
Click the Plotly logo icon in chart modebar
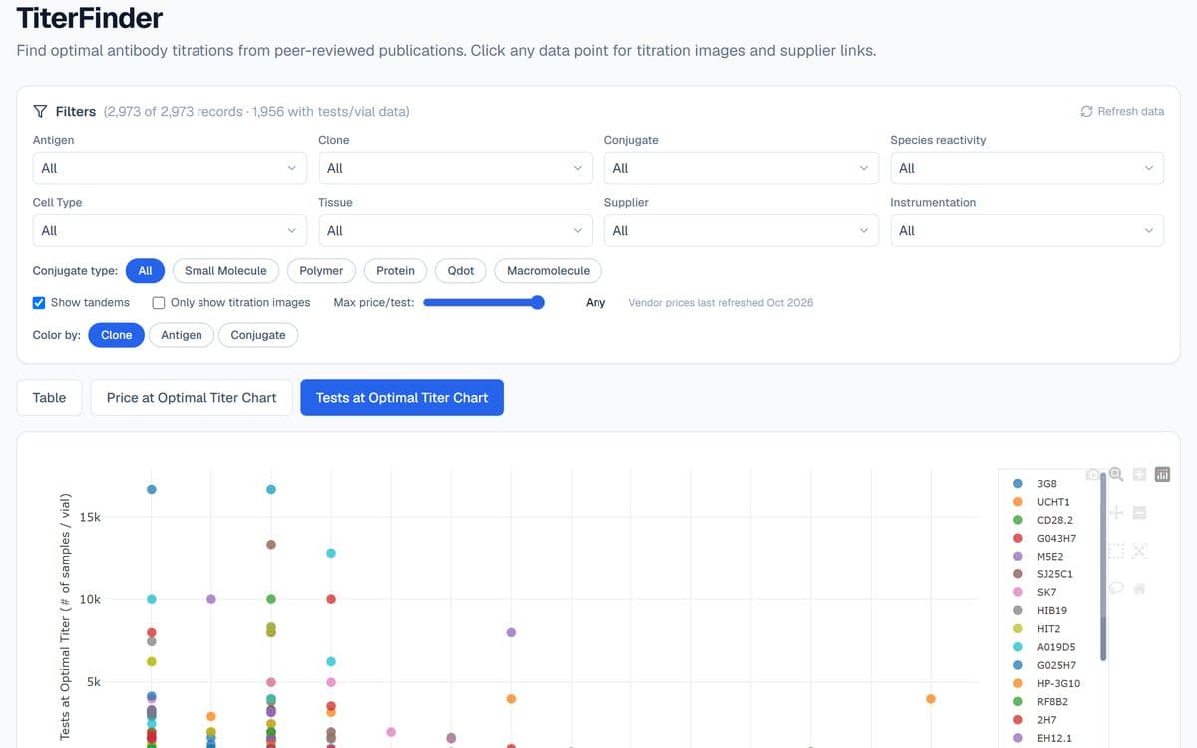[1162, 475]
